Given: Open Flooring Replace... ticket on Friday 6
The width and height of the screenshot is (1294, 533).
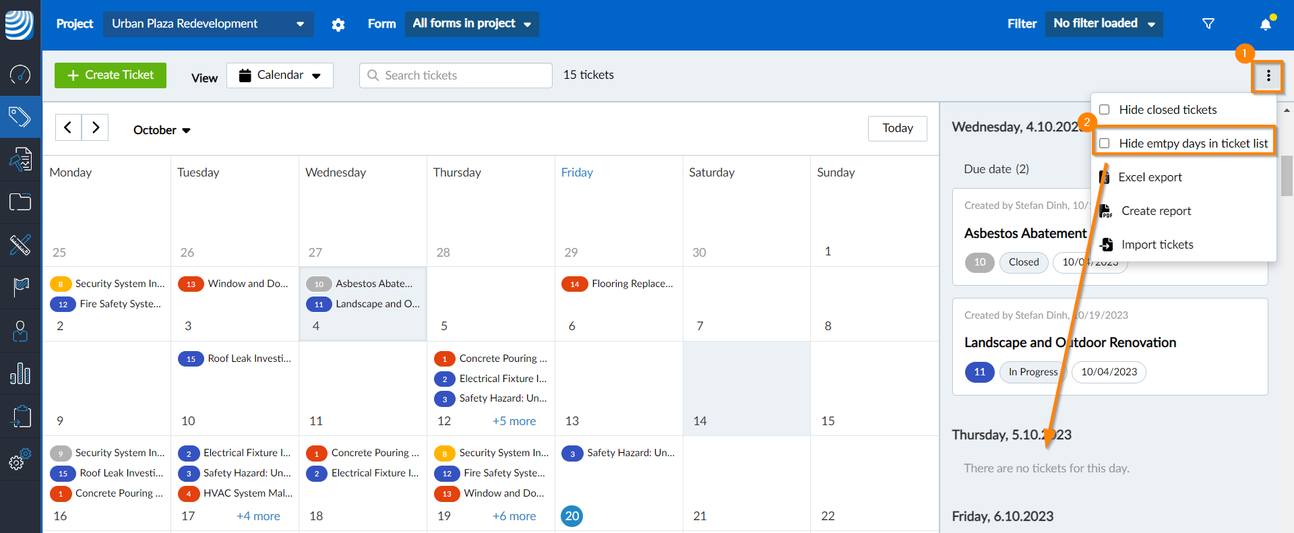Looking at the screenshot, I should click(618, 284).
